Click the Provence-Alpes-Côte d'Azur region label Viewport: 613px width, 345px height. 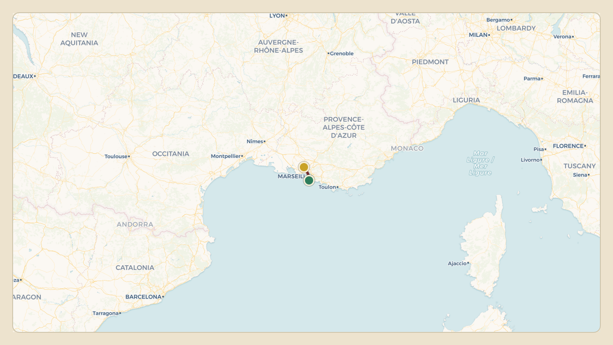pos(343,127)
